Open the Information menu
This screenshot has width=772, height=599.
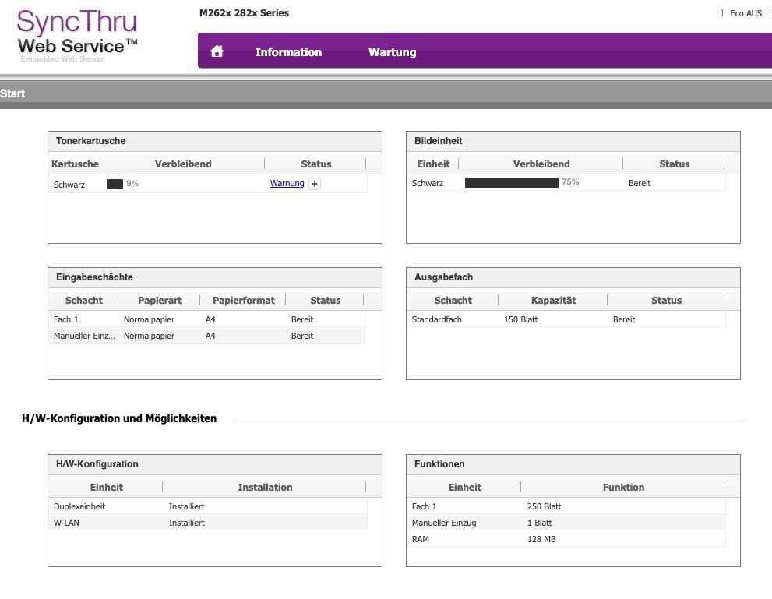pos(288,52)
